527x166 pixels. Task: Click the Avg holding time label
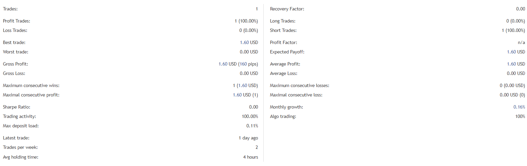21,157
